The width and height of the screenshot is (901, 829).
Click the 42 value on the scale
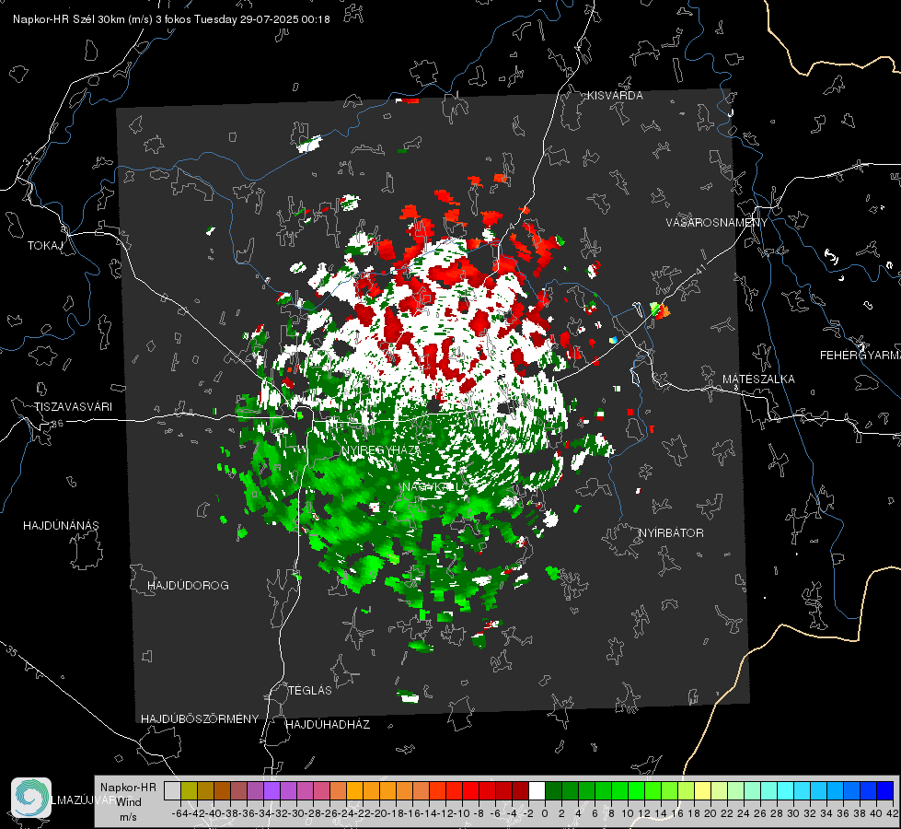pos(893,813)
